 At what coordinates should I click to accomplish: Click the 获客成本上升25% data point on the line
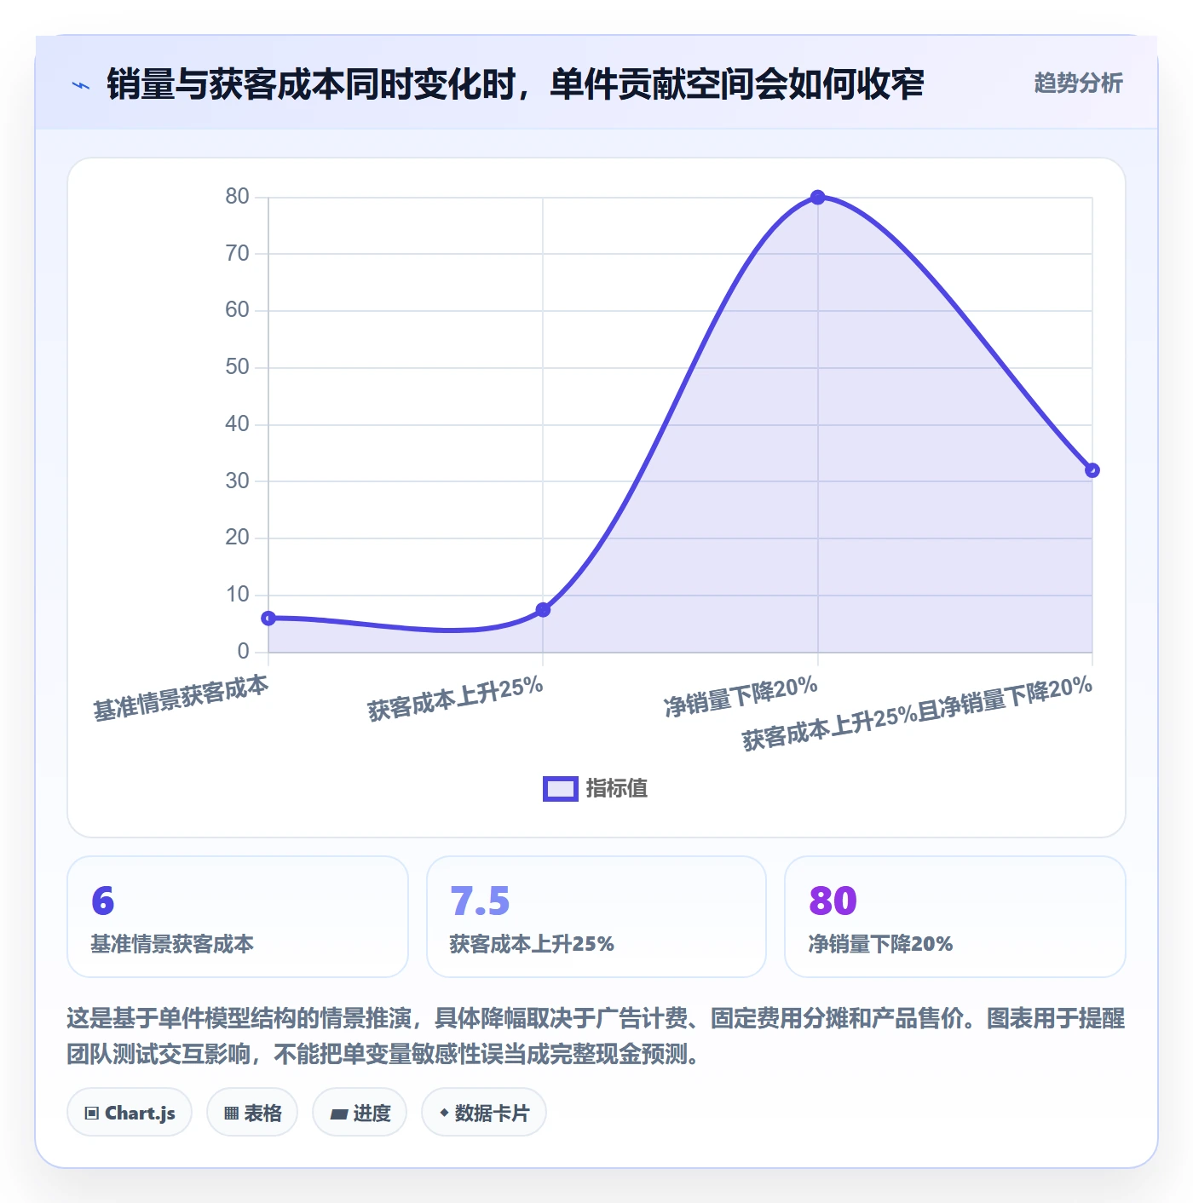pos(543,610)
